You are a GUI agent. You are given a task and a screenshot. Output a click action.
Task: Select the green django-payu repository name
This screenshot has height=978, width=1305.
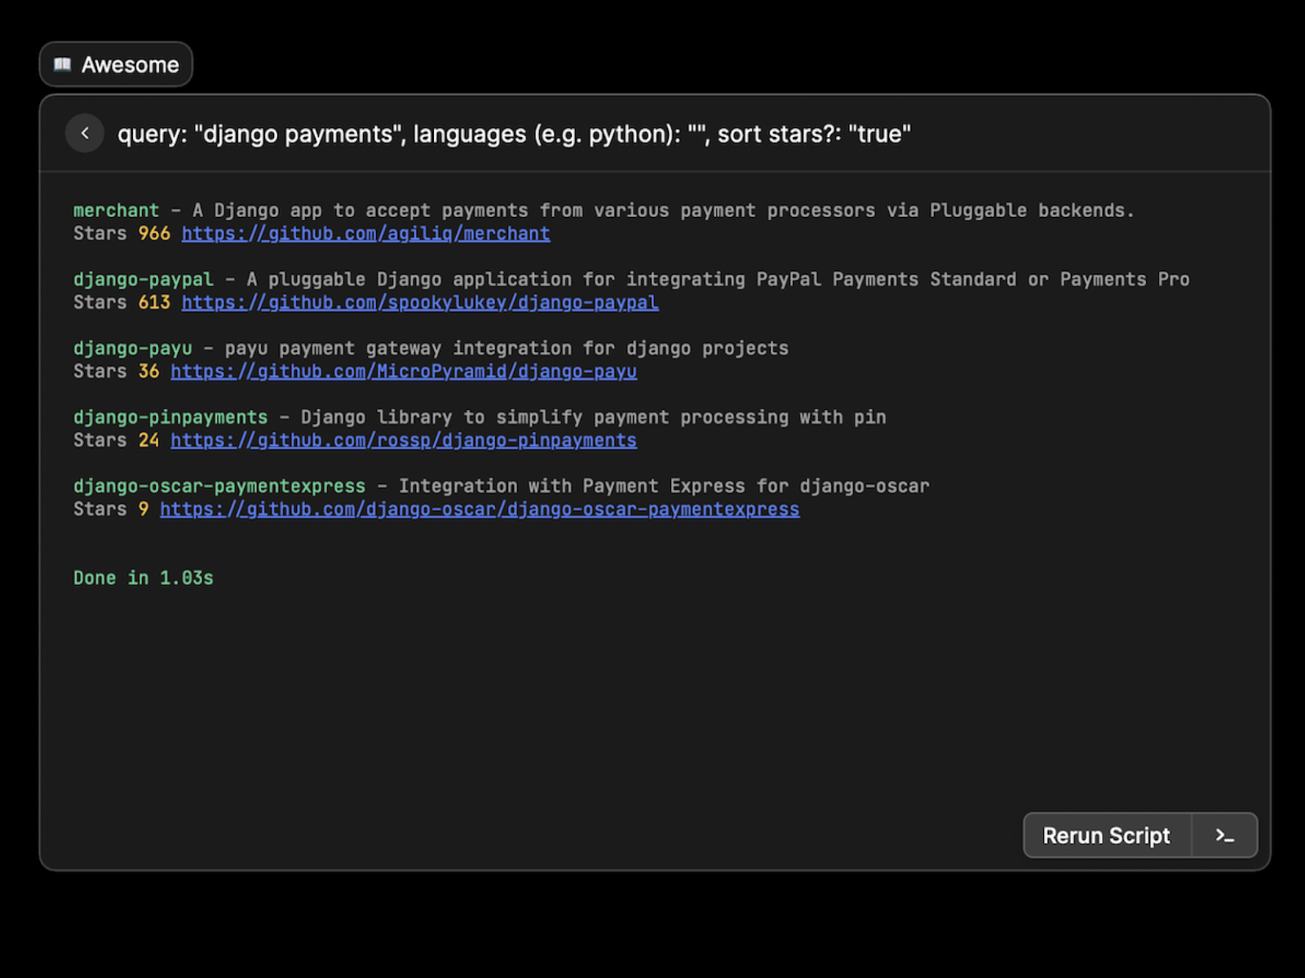(133, 348)
